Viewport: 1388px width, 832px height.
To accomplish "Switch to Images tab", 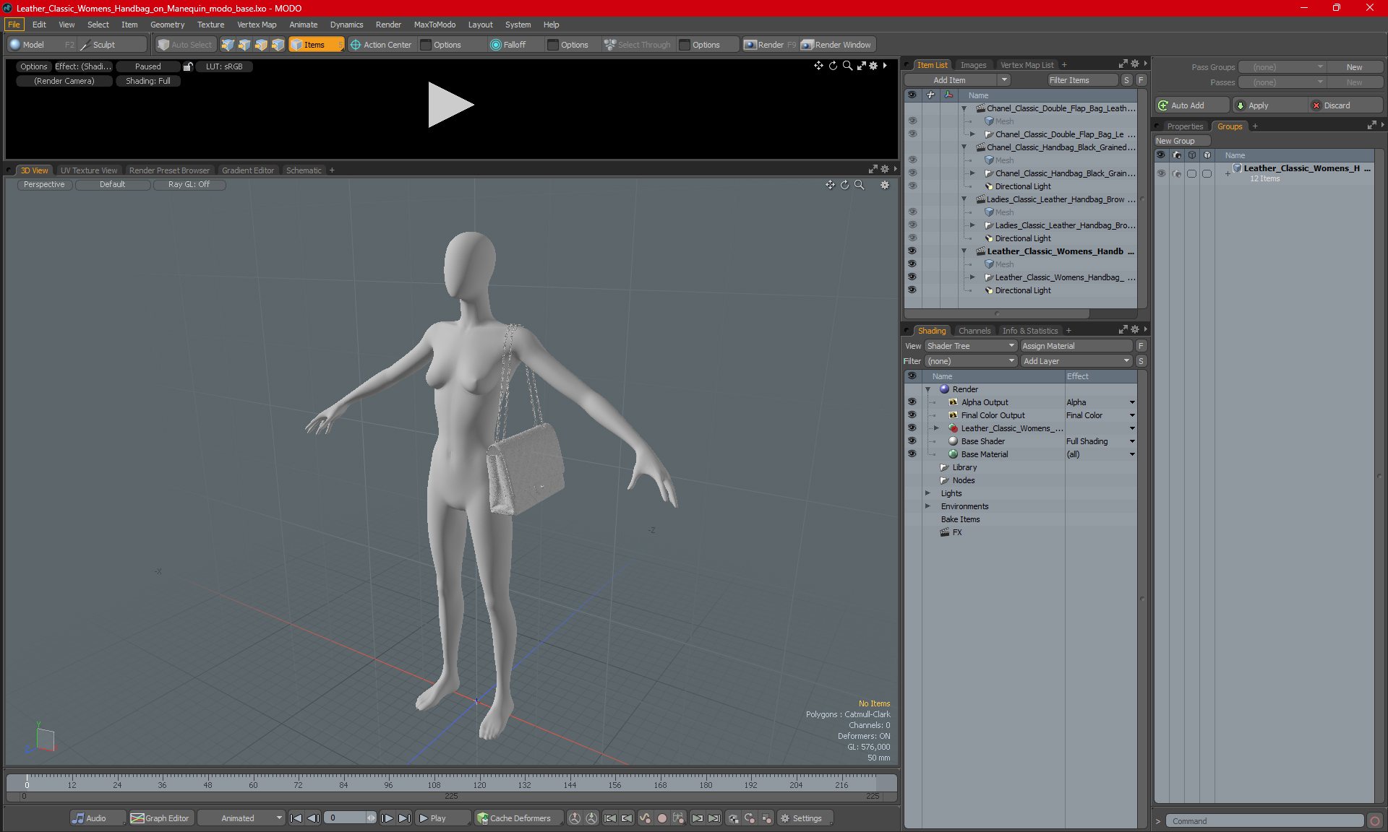I will [973, 65].
